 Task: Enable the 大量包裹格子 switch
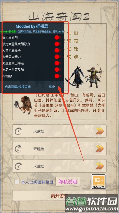[58, 50]
